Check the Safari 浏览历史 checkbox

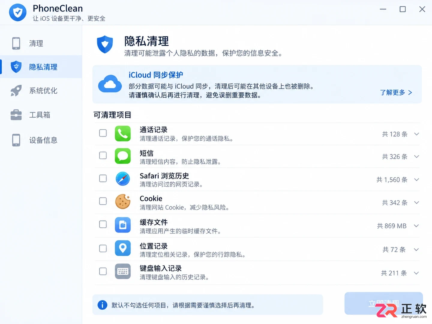click(x=103, y=178)
